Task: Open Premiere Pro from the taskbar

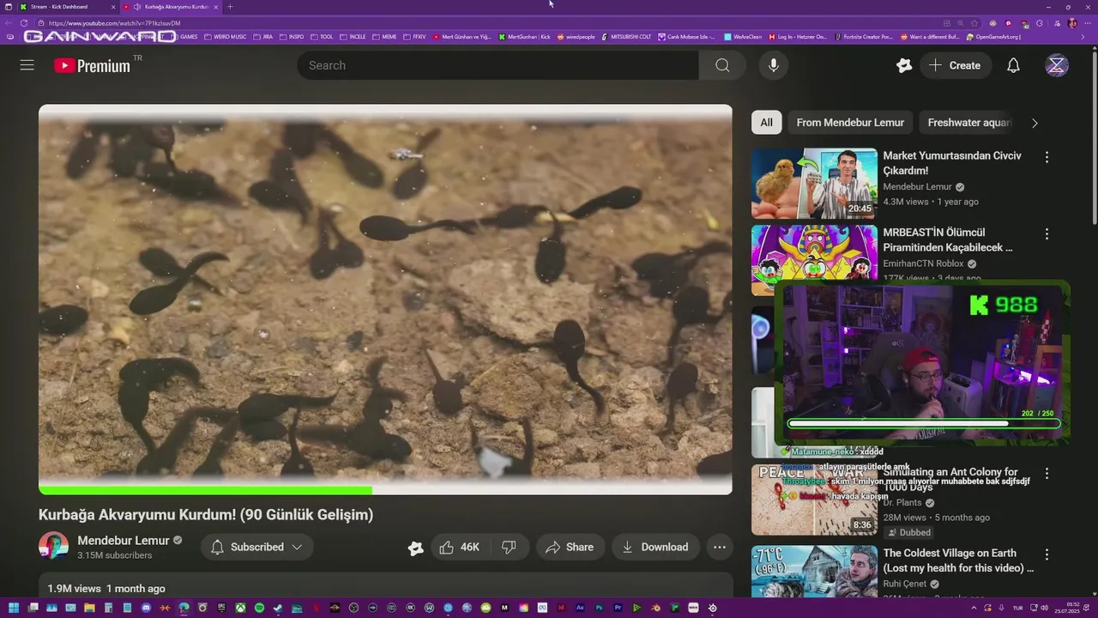Action: pyautogui.click(x=618, y=608)
